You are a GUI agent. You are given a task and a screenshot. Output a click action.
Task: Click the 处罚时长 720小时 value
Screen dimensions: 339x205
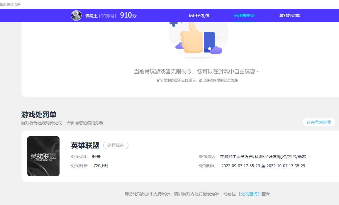pyautogui.click(x=101, y=166)
